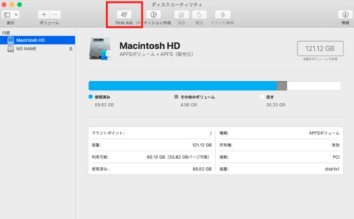
Task: Click the mount point value slash
Action: coord(211,133)
